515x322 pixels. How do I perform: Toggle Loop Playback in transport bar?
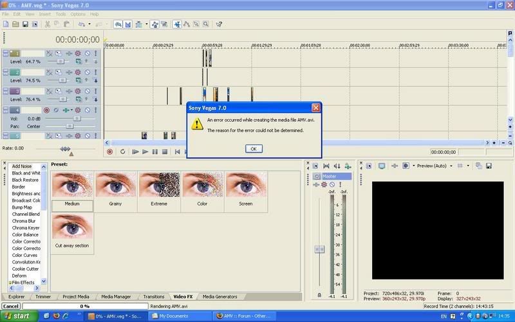pyautogui.click(x=122, y=151)
